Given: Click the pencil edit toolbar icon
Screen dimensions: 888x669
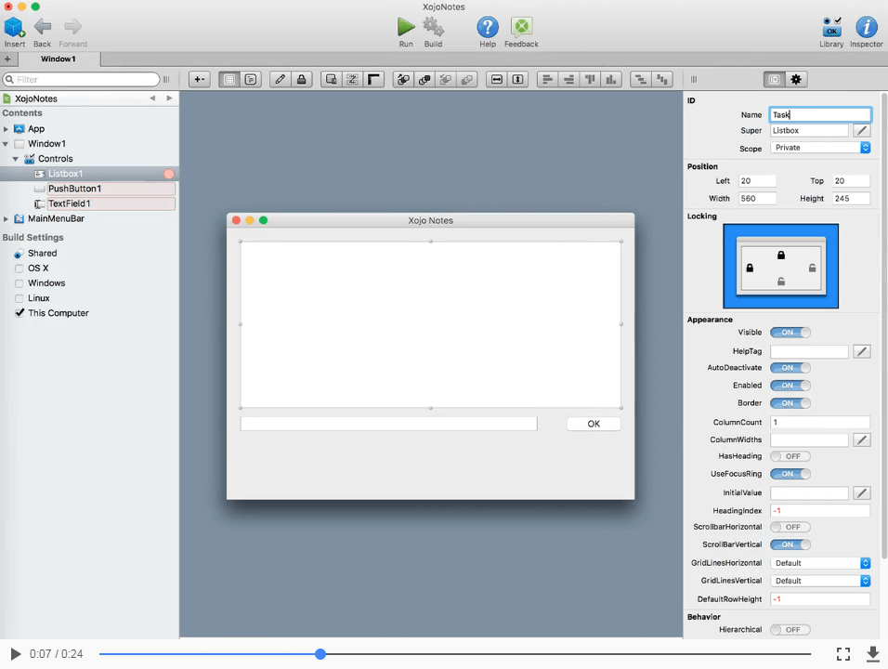Looking at the screenshot, I should pyautogui.click(x=281, y=79).
